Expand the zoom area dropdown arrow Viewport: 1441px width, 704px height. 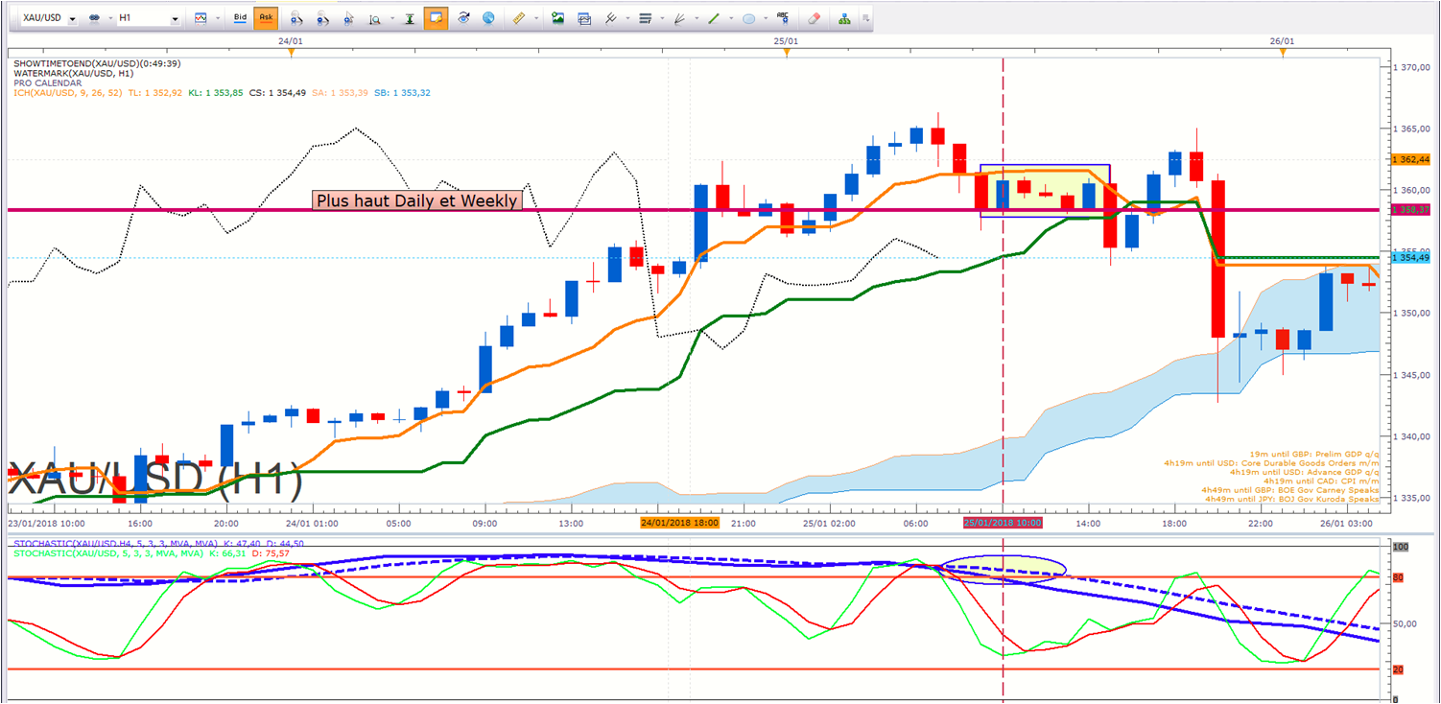point(391,18)
